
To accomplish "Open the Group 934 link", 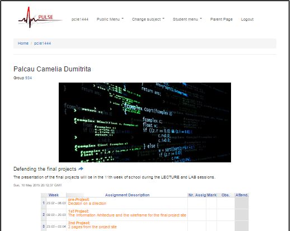I will (x=29, y=78).
